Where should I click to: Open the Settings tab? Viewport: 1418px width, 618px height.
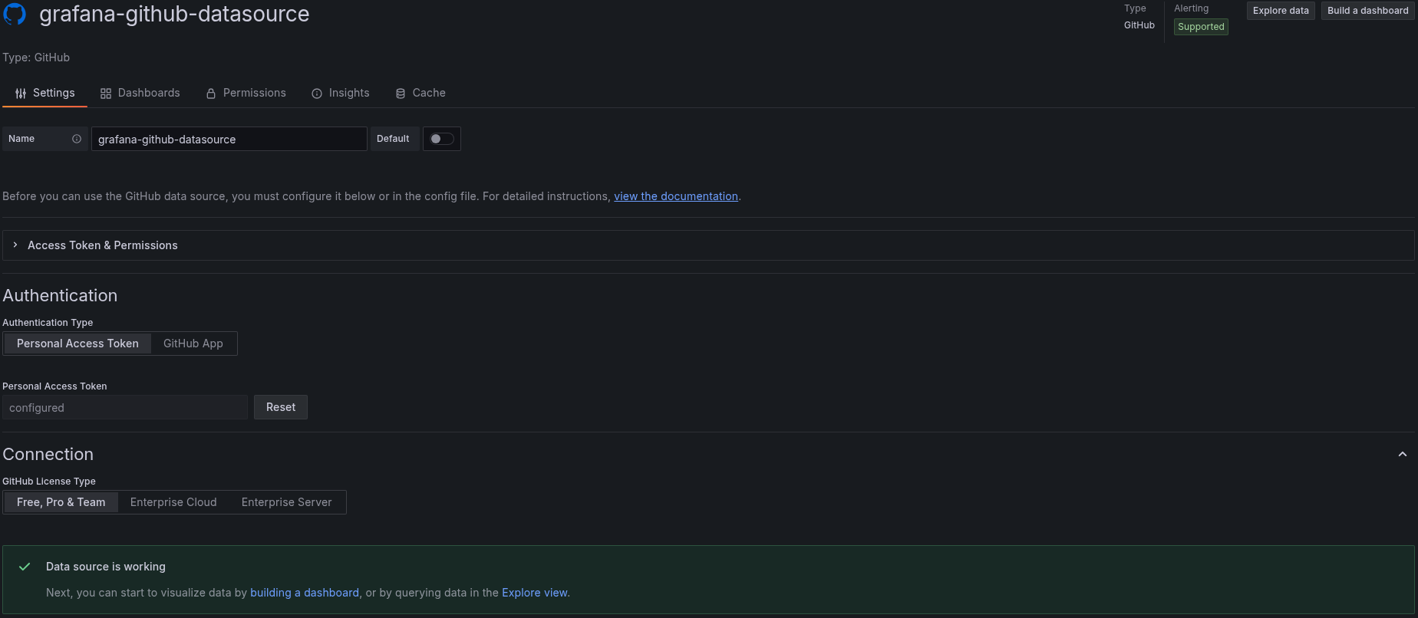point(45,93)
